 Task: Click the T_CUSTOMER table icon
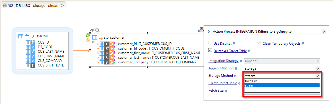click(21, 36)
